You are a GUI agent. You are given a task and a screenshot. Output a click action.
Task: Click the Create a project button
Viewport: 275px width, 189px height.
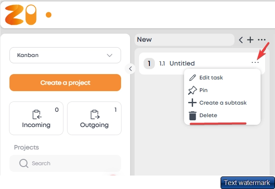pos(65,83)
